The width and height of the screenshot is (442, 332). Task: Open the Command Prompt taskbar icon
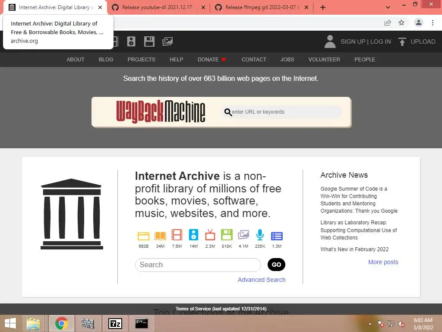(142, 323)
